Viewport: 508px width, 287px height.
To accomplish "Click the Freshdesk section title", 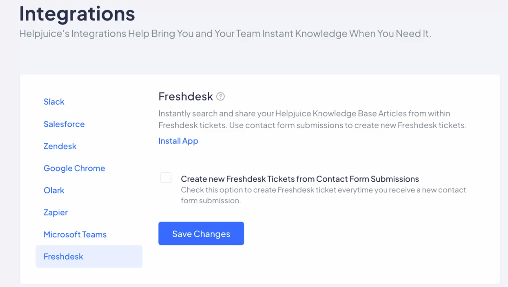I will (186, 97).
